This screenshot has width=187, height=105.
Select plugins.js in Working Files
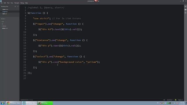click(5, 12)
